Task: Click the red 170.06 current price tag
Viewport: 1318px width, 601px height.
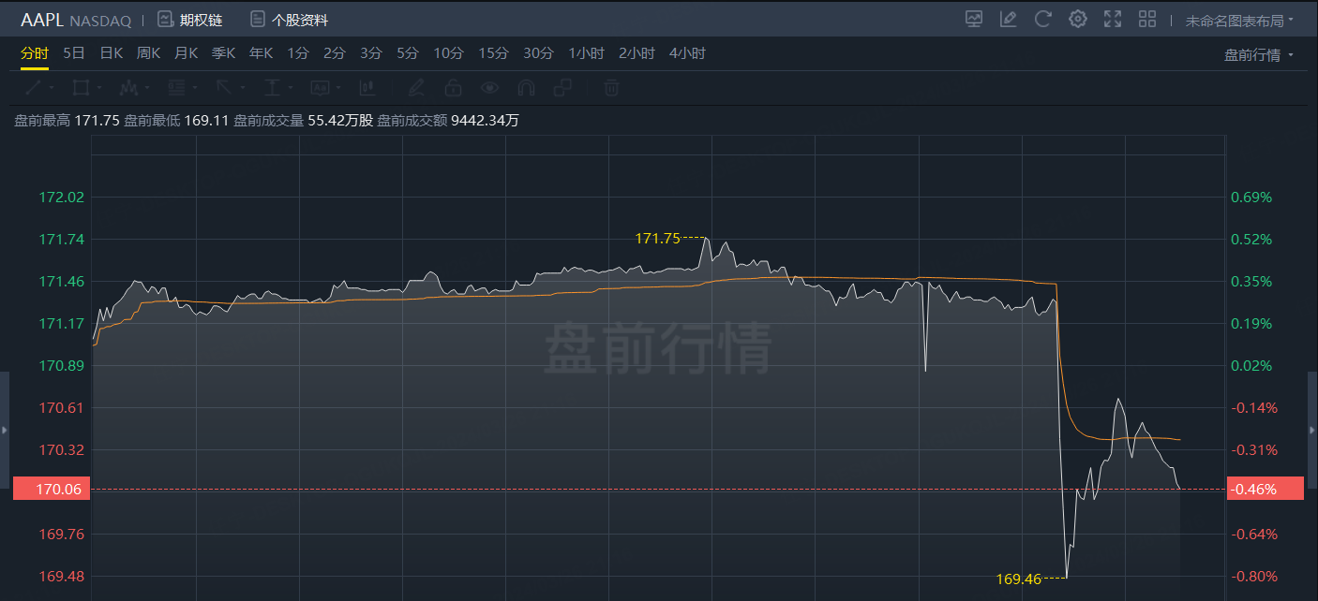Action: [51, 489]
